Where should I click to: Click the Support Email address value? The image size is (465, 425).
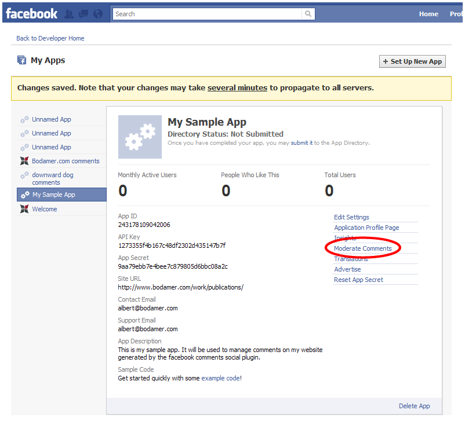pos(148,329)
